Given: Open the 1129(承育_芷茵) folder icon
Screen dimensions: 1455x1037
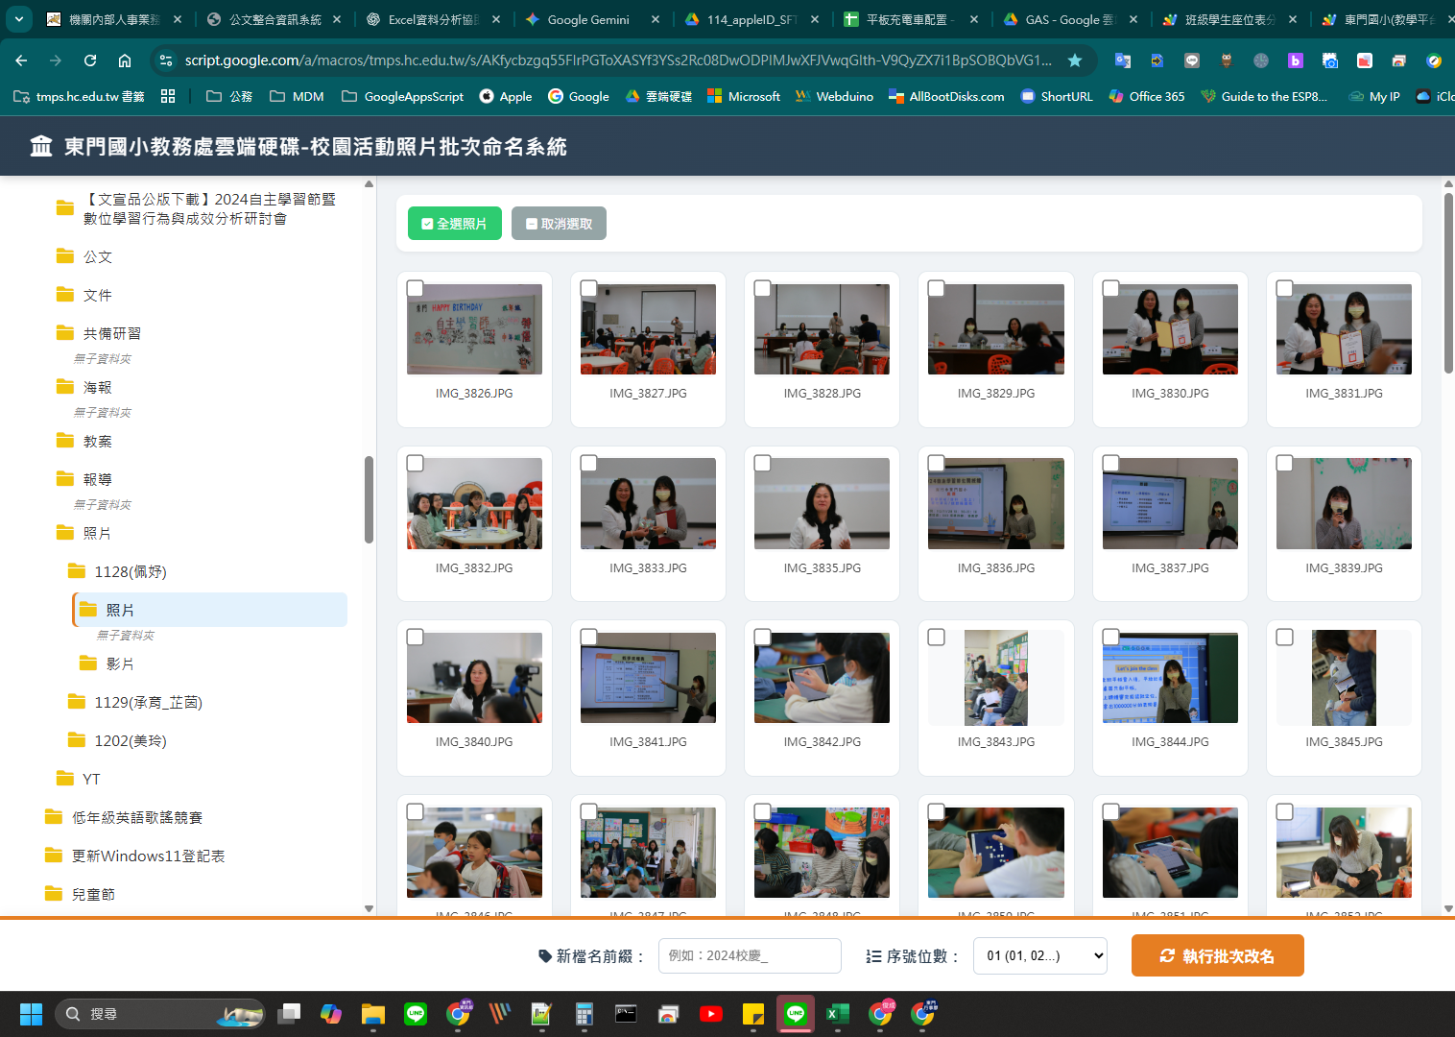Looking at the screenshot, I should pos(77,702).
